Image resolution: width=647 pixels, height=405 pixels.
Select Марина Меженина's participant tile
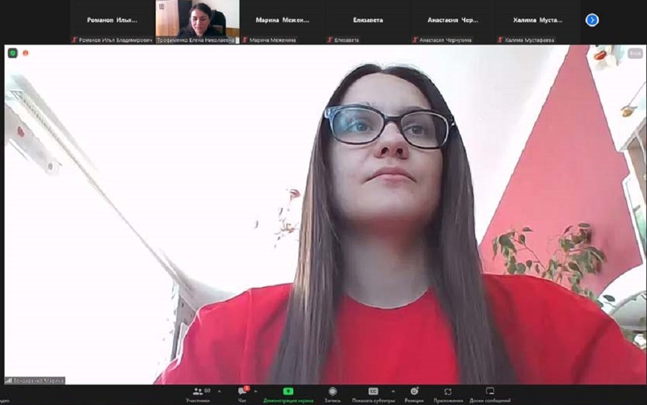click(282, 21)
